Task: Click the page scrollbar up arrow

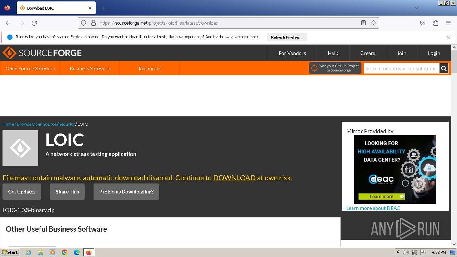Action: (x=454, y=47)
